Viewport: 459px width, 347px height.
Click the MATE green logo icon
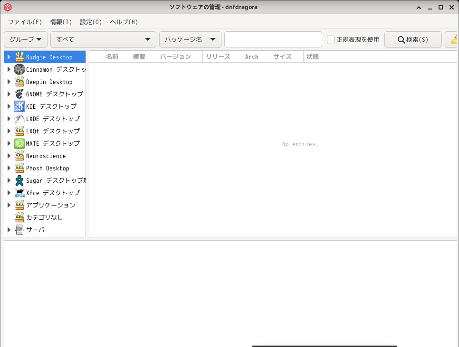coord(19,143)
